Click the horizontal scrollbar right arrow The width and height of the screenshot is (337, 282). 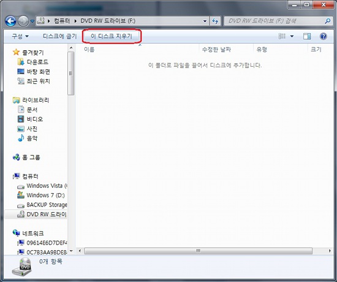pos(330,251)
